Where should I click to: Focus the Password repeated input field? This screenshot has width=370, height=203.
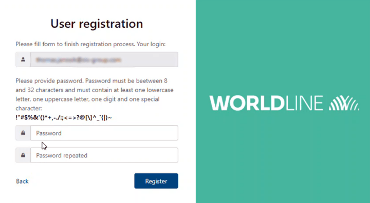[x=104, y=155]
